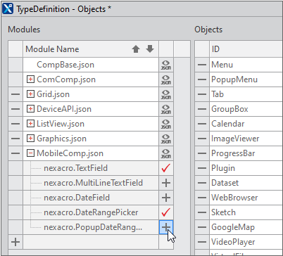
Task: View JSON of the CompBase.json module
Action: click(x=166, y=65)
